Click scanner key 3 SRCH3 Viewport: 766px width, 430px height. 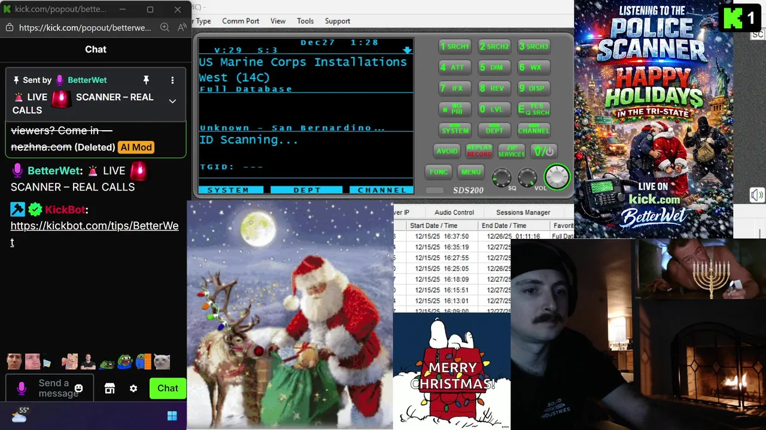coord(533,46)
